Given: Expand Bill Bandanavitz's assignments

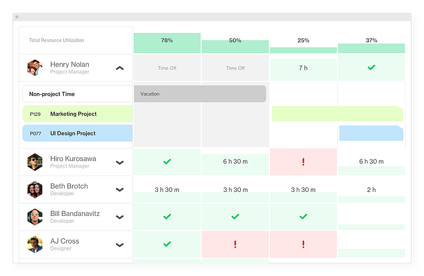Looking at the screenshot, I should click(119, 217).
